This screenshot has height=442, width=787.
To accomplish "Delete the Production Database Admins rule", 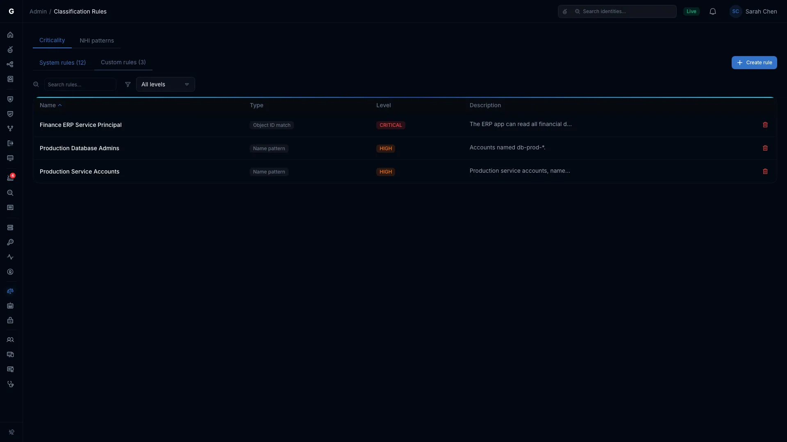I will pyautogui.click(x=765, y=148).
